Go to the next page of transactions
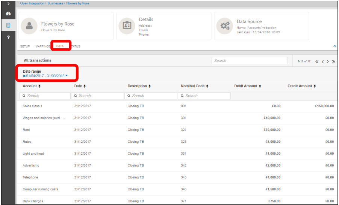The width and height of the screenshot is (339, 205). pos(328,62)
